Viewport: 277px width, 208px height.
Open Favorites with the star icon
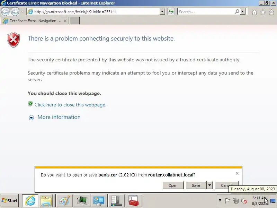click(x=263, y=12)
